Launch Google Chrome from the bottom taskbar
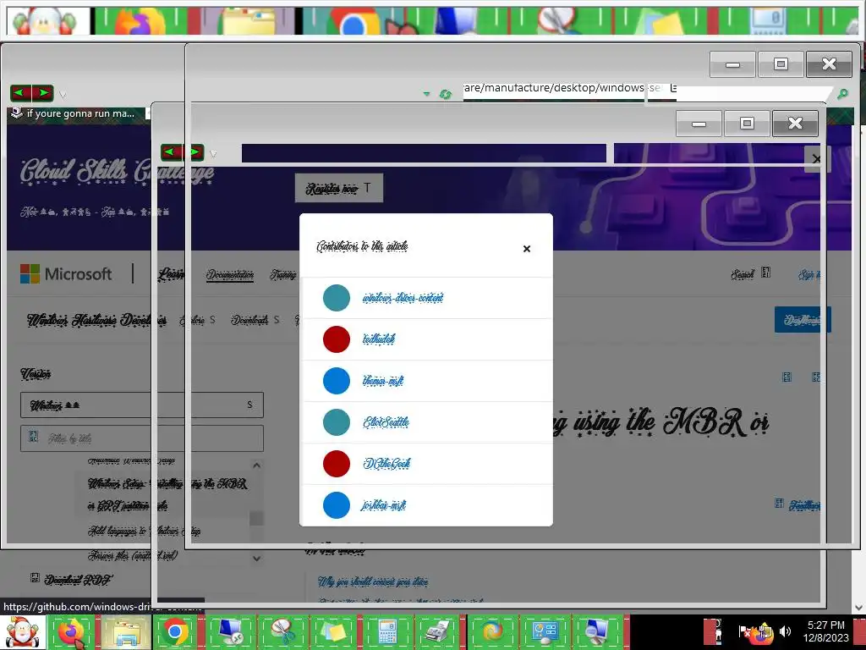 click(x=176, y=631)
